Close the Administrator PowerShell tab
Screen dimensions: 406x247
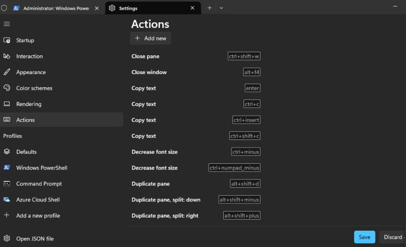click(x=96, y=8)
